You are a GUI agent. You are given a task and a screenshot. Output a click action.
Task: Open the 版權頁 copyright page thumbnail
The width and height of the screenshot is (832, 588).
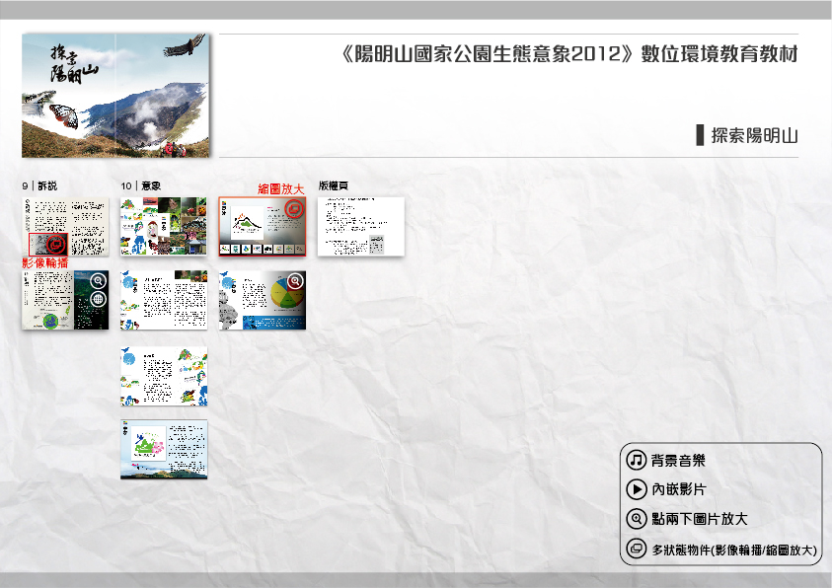pyautogui.click(x=360, y=226)
